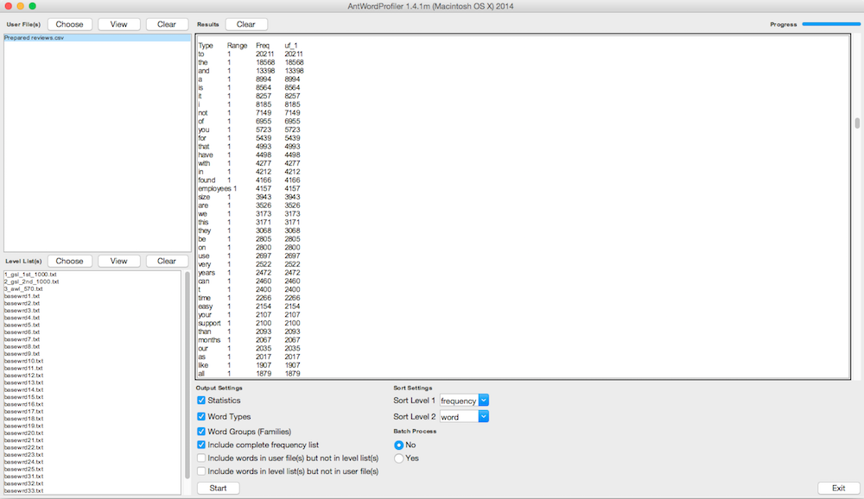Screen dimensions: 864x499
Task: Clear the Level Lists
Action: point(167,261)
